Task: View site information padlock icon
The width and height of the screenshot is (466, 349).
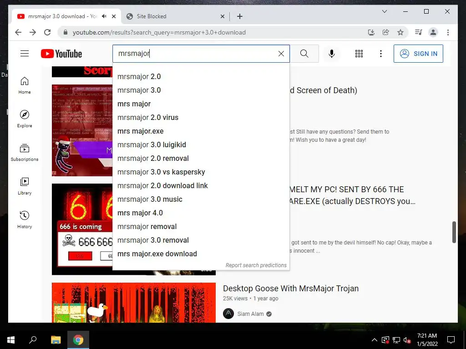Action: (x=66, y=32)
